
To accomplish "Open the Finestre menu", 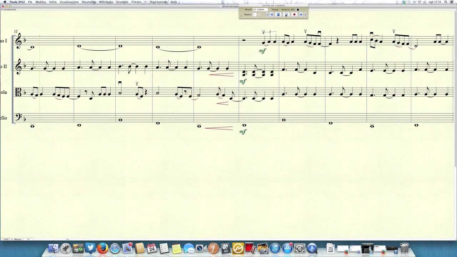I will coord(136,2).
